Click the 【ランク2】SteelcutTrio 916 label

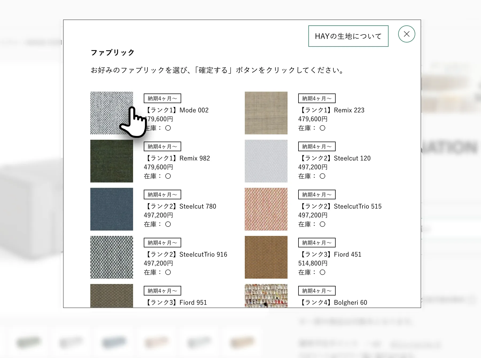point(185,254)
